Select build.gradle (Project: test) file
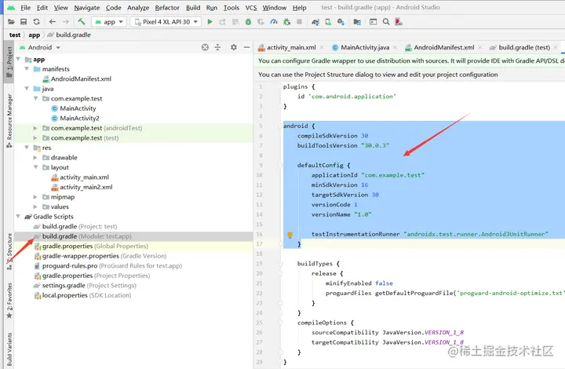Viewport: 565px width, 369px height. (79, 226)
